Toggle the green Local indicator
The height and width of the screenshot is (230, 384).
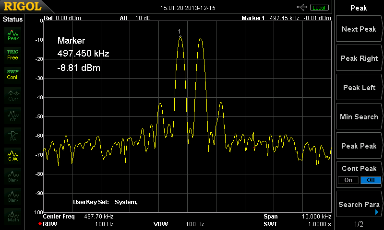point(318,8)
